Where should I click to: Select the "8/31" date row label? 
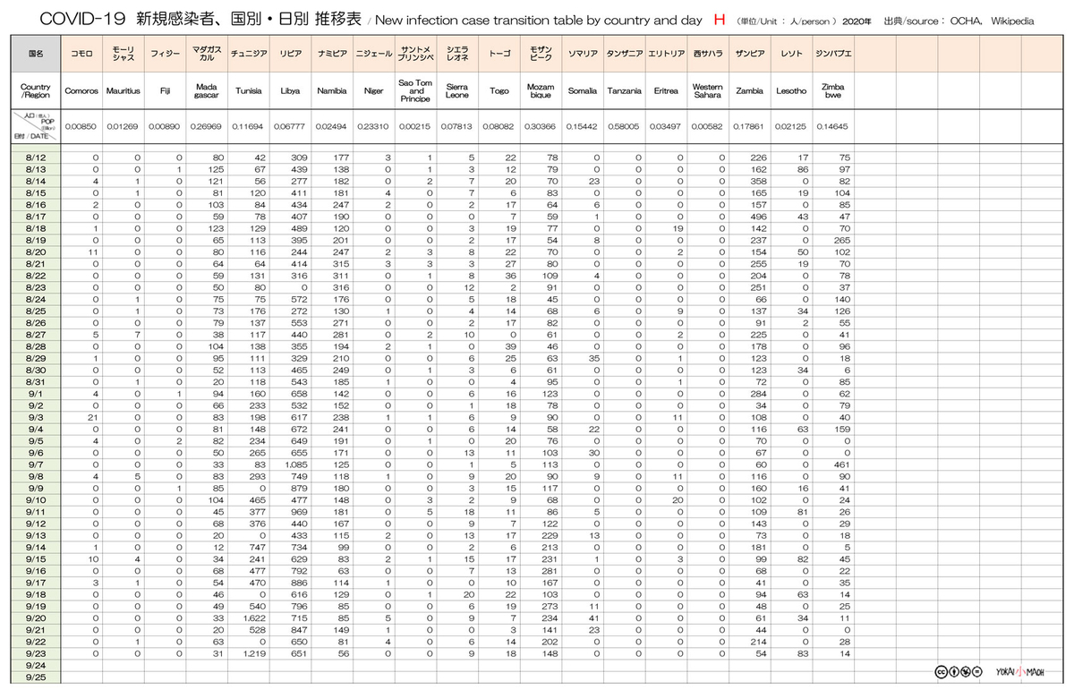(x=36, y=381)
